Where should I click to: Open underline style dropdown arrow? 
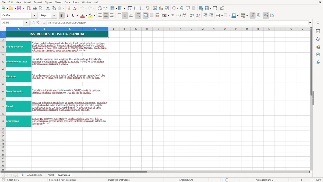[x=77, y=16]
